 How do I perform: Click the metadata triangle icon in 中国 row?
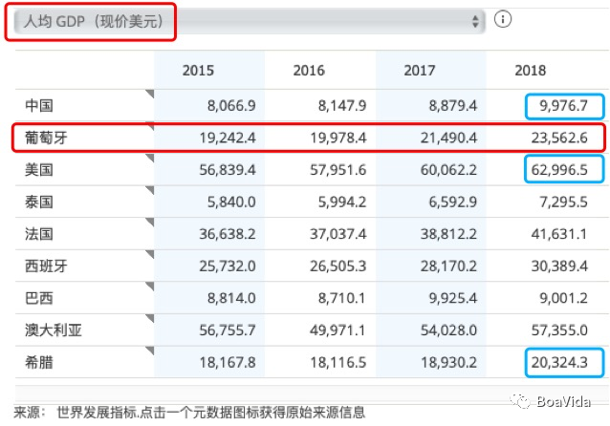pyautogui.click(x=150, y=94)
